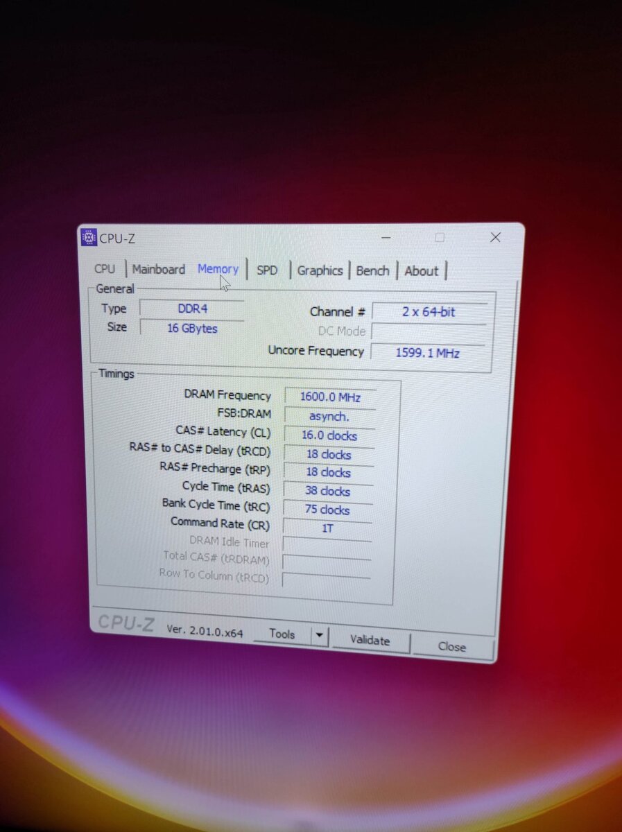Switch to the Graphics tab
Viewport: 622px width, 832px height.
coord(320,270)
